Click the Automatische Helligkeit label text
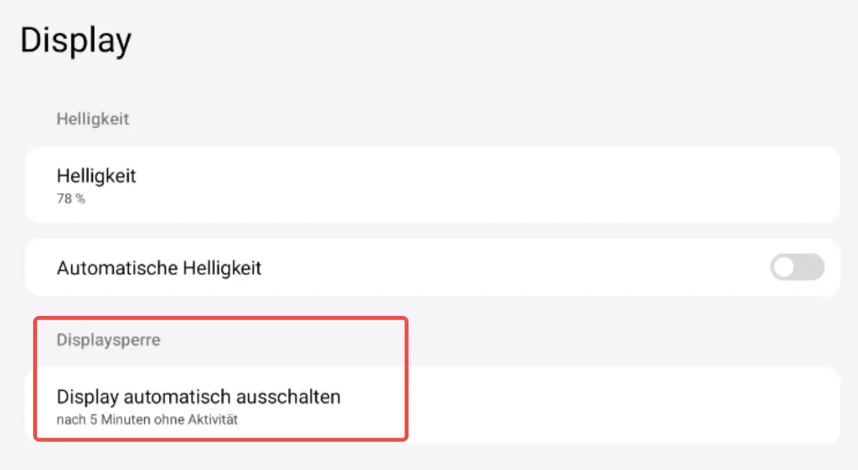This screenshot has height=470, width=858. (x=159, y=268)
